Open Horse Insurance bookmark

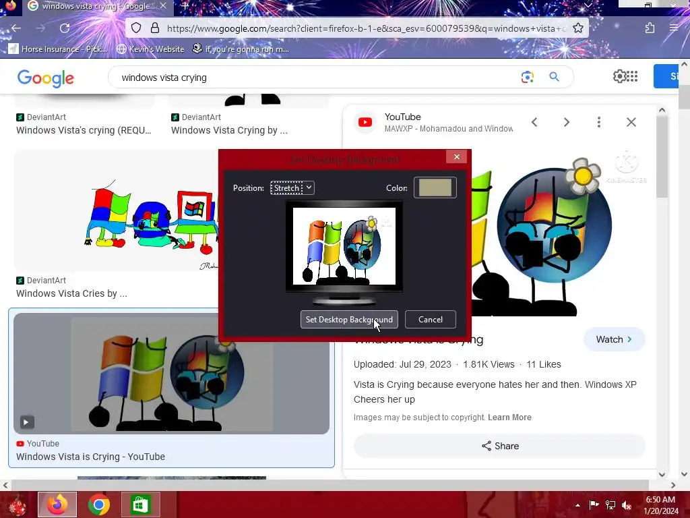coord(58,49)
